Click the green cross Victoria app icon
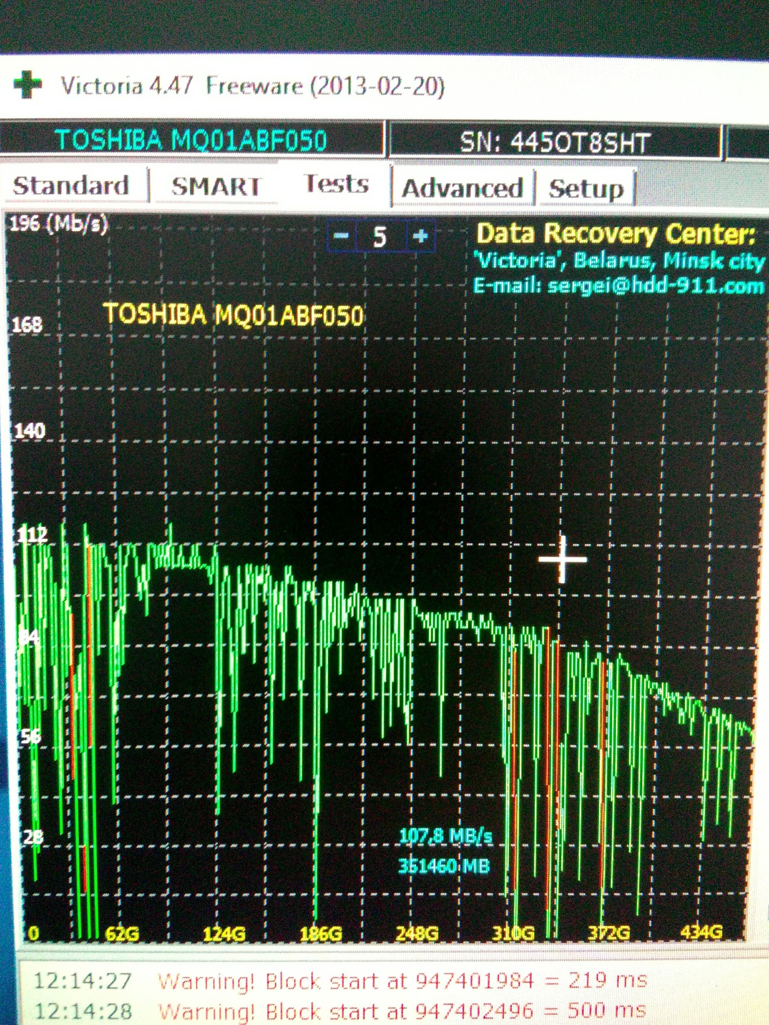The image size is (769, 1025). click(27, 85)
